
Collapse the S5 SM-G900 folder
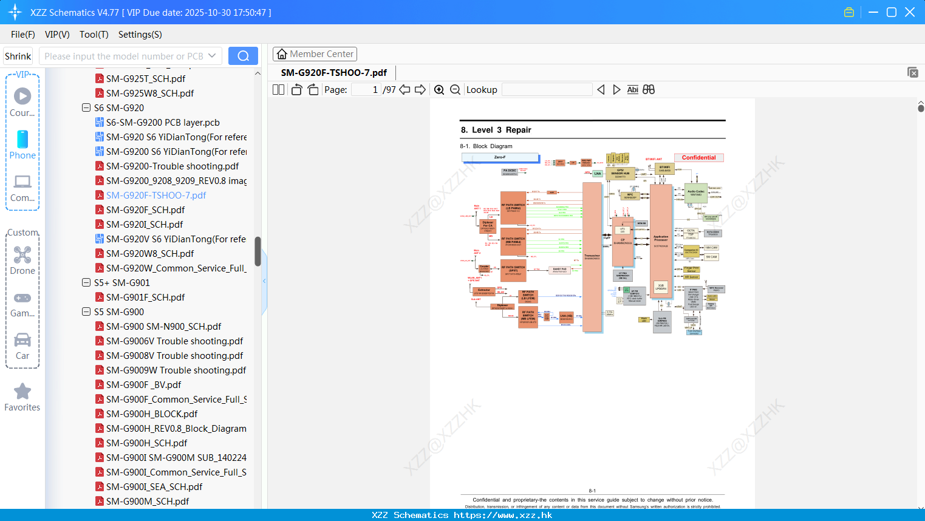(x=86, y=312)
